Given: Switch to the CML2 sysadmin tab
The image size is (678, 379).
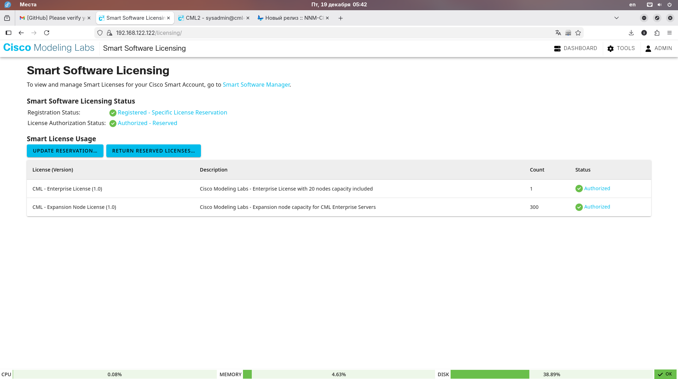Looking at the screenshot, I should (214, 18).
